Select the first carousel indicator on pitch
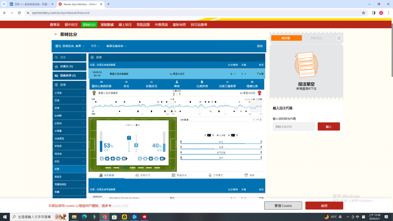The image size is (393, 221). pos(108,168)
